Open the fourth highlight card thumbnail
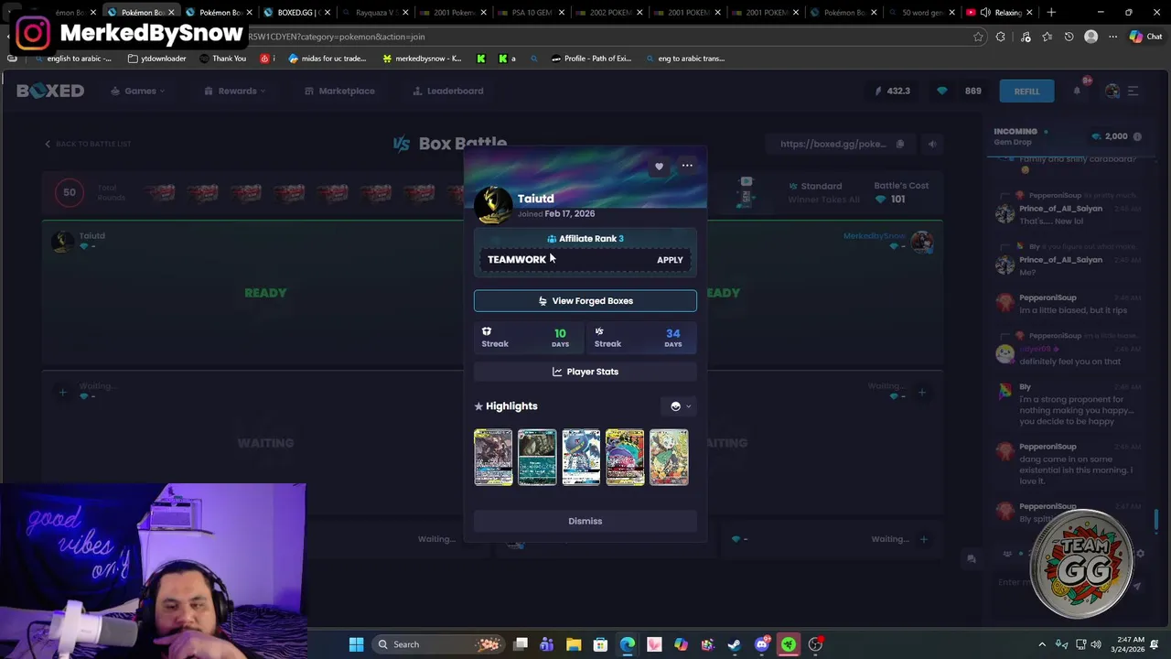This screenshot has width=1171, height=659. (625, 457)
